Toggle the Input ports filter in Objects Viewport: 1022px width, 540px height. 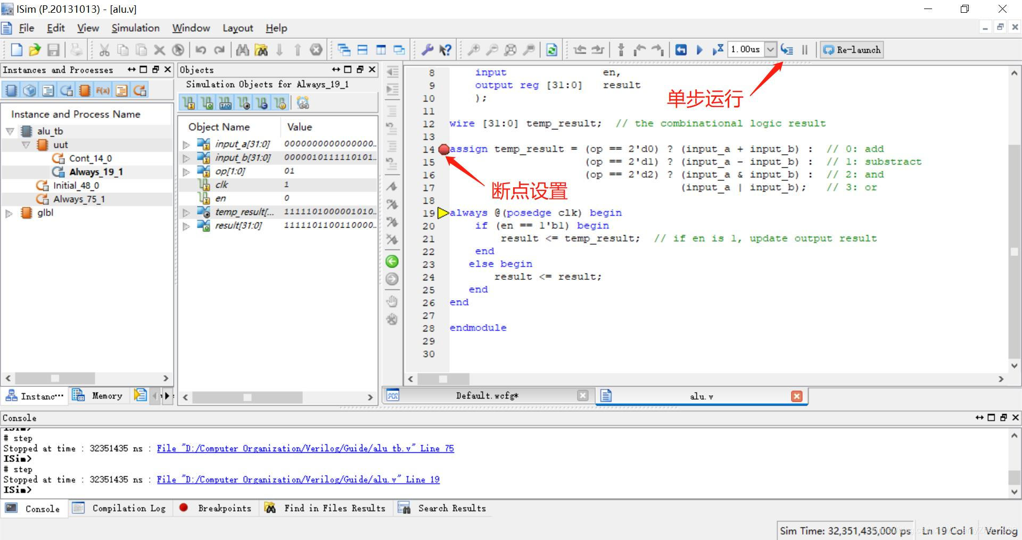click(x=188, y=103)
